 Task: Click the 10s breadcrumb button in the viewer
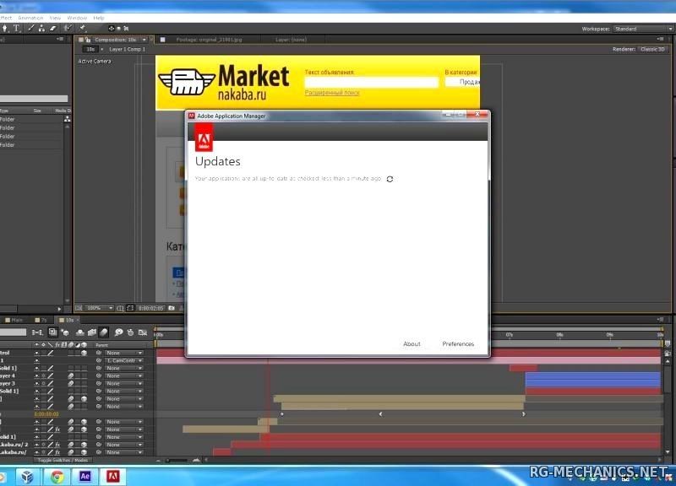point(90,50)
